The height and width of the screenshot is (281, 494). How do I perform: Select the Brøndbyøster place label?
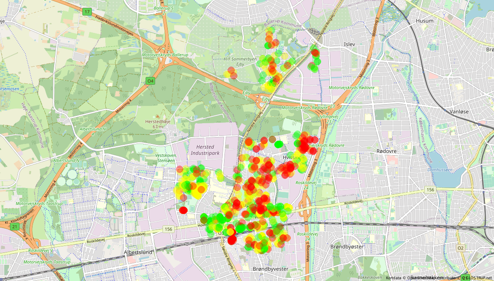(347, 247)
